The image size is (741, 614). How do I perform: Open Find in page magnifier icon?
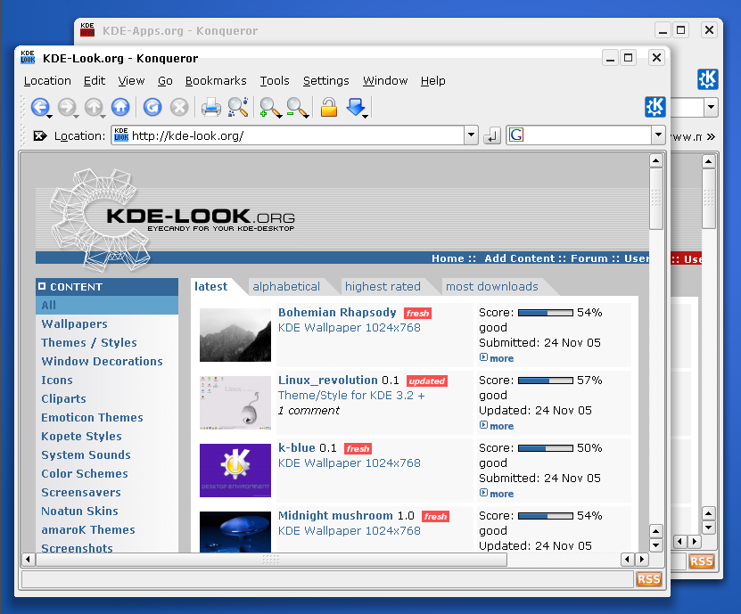[238, 107]
